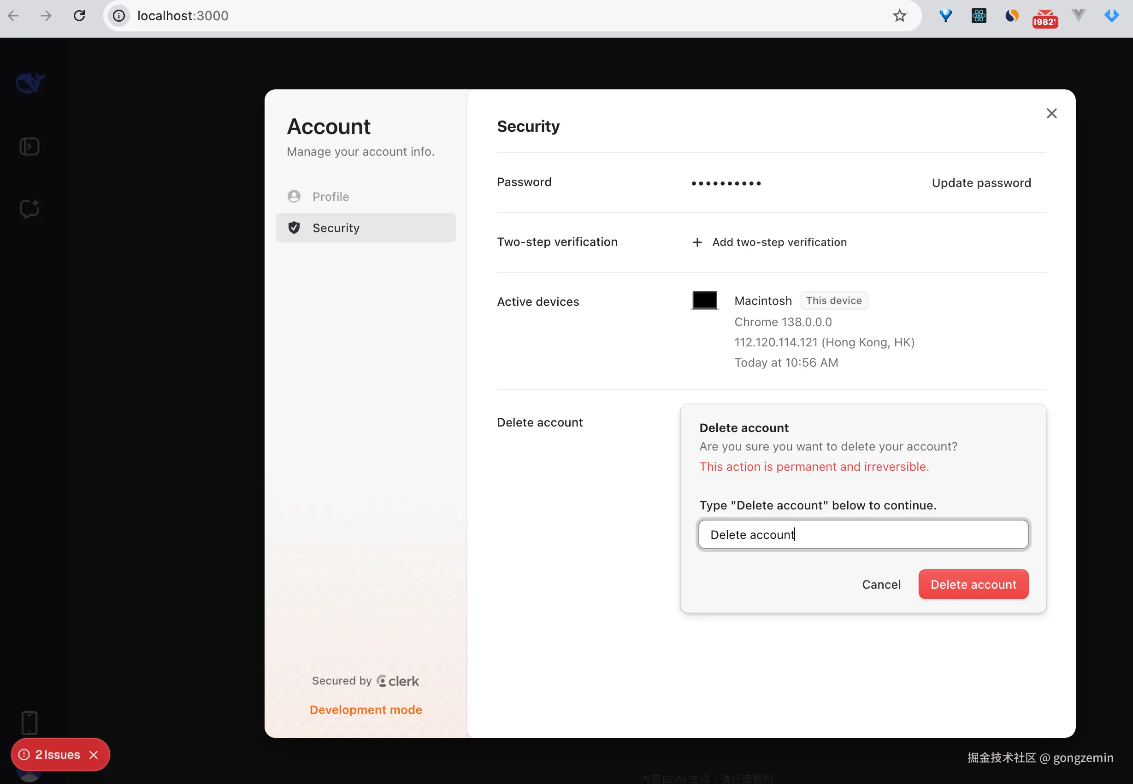This screenshot has height=784, width=1133.
Task: Click the new chat bubble icon
Action: click(x=30, y=209)
